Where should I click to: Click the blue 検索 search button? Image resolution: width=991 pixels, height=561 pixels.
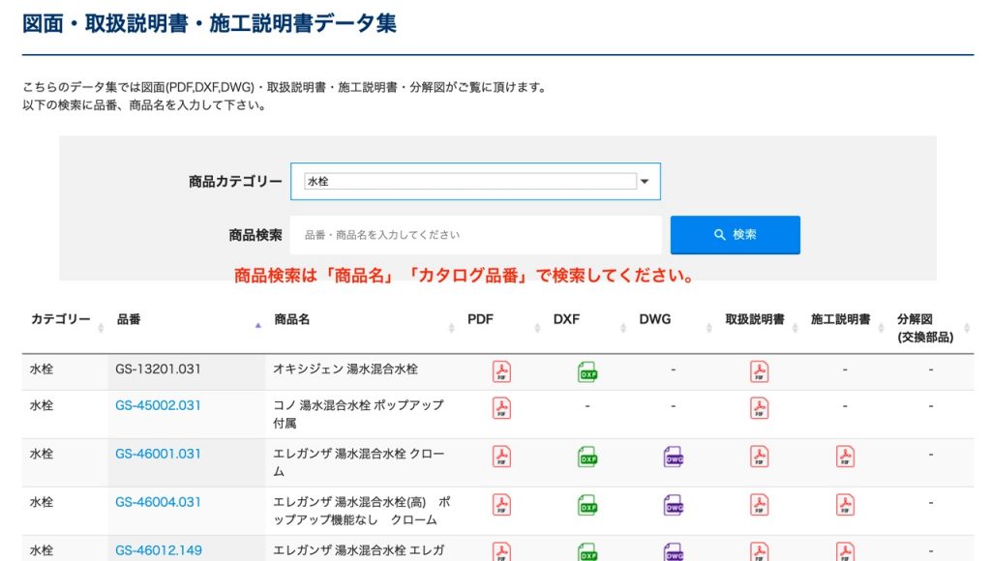tap(735, 235)
